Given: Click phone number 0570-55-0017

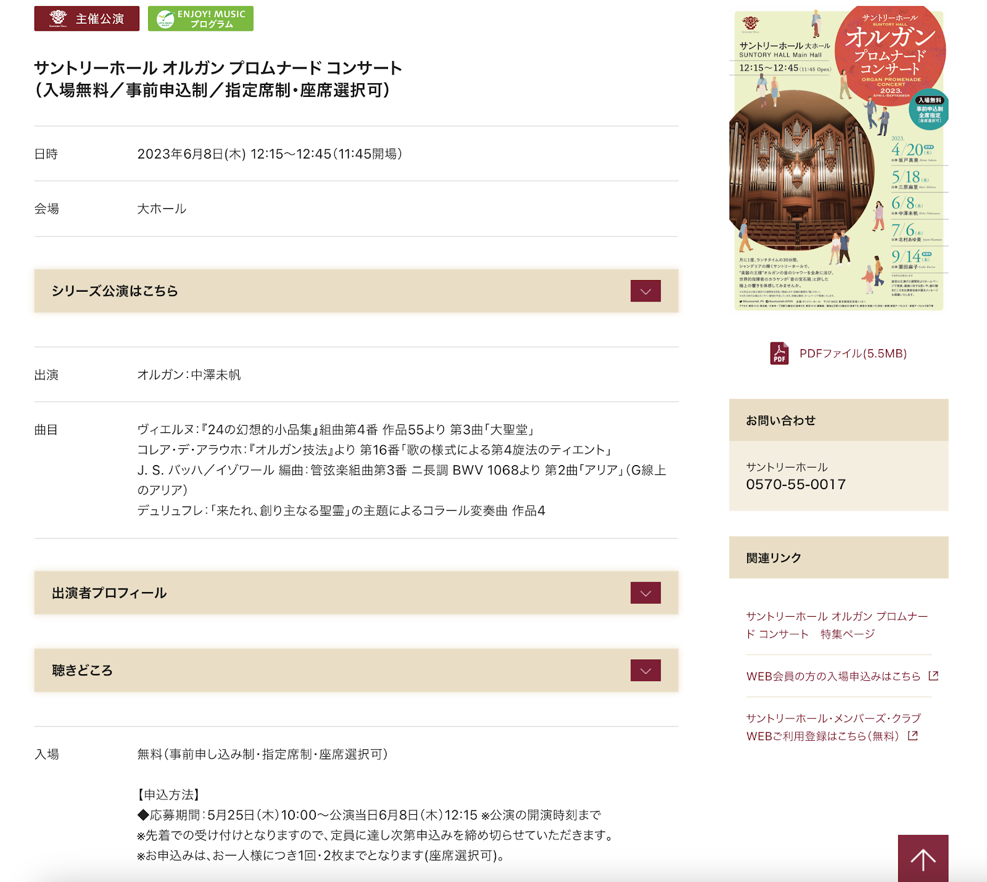Looking at the screenshot, I should point(796,485).
